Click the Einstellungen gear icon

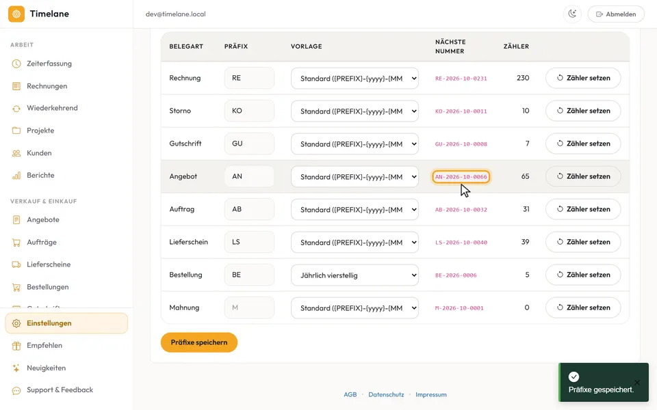coord(16,323)
